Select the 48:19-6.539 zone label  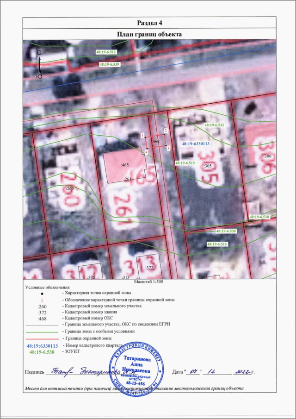[109, 64]
